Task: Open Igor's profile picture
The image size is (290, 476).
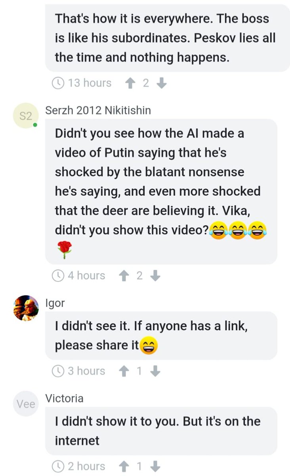Action: 25,307
